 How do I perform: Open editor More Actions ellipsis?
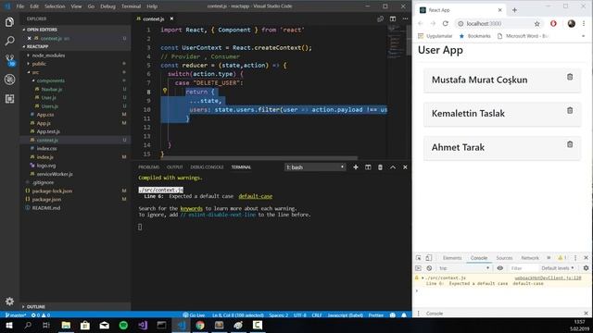405,18
